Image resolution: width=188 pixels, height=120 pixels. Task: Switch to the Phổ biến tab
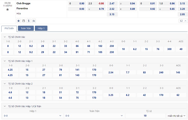9,28
